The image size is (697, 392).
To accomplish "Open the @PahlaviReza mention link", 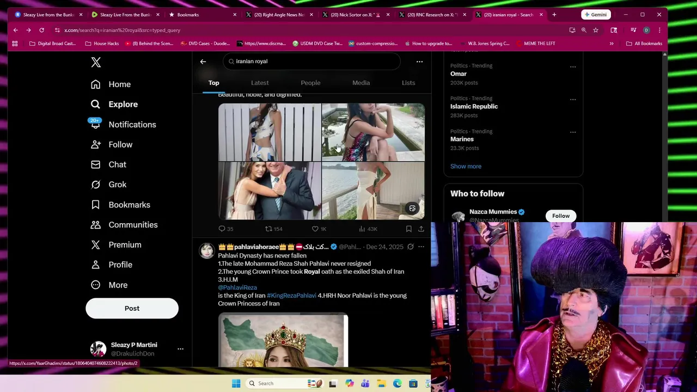I will pyautogui.click(x=237, y=287).
